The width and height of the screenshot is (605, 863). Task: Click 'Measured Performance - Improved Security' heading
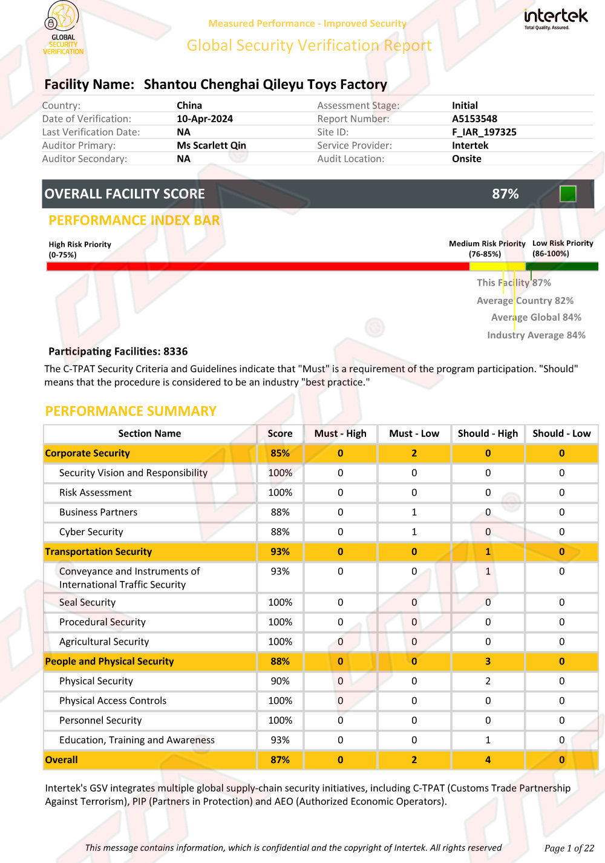click(307, 24)
